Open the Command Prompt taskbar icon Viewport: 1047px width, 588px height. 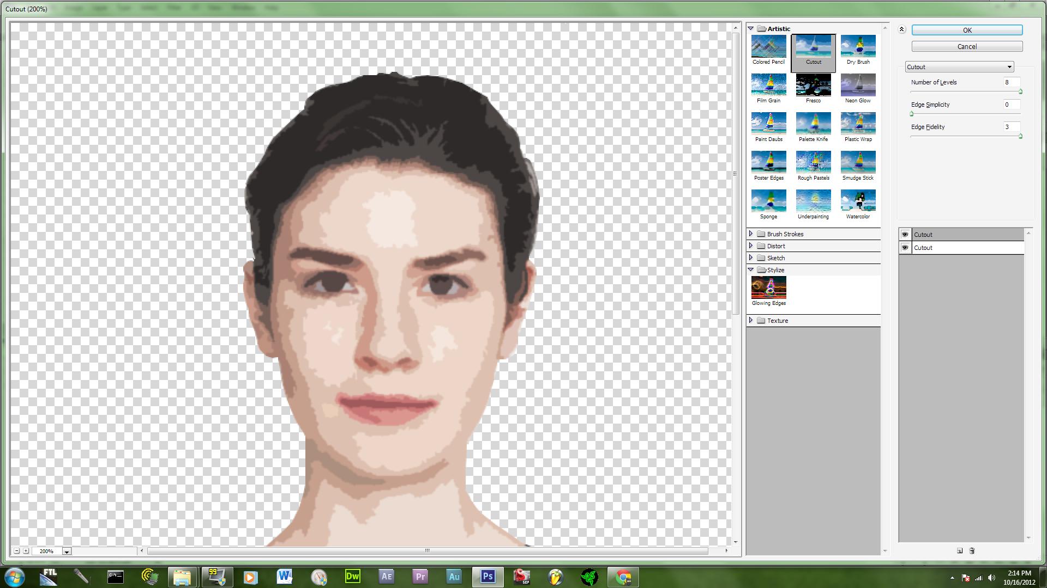coord(115,577)
